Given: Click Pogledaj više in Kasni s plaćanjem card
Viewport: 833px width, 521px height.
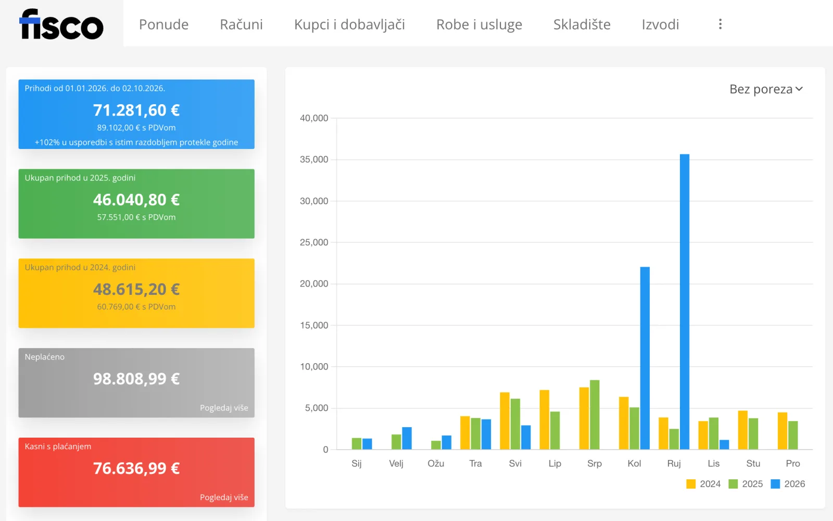Looking at the screenshot, I should pyautogui.click(x=224, y=497).
